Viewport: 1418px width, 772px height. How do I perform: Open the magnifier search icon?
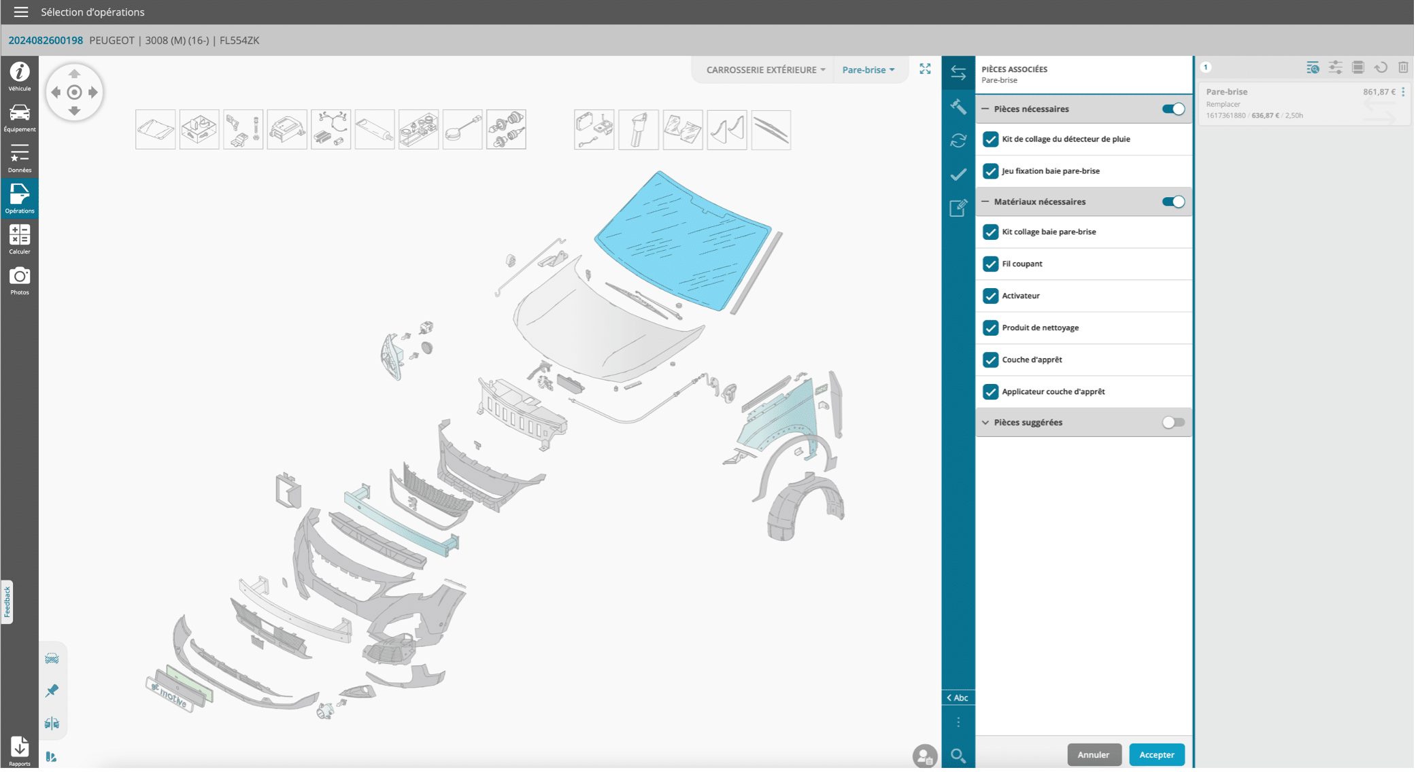[958, 755]
